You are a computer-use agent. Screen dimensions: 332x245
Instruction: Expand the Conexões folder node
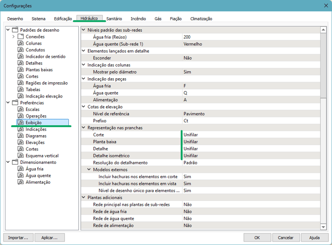13,37
